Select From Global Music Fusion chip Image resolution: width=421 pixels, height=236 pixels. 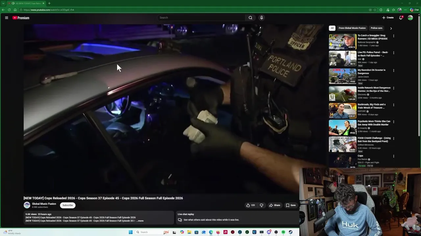tap(352, 28)
